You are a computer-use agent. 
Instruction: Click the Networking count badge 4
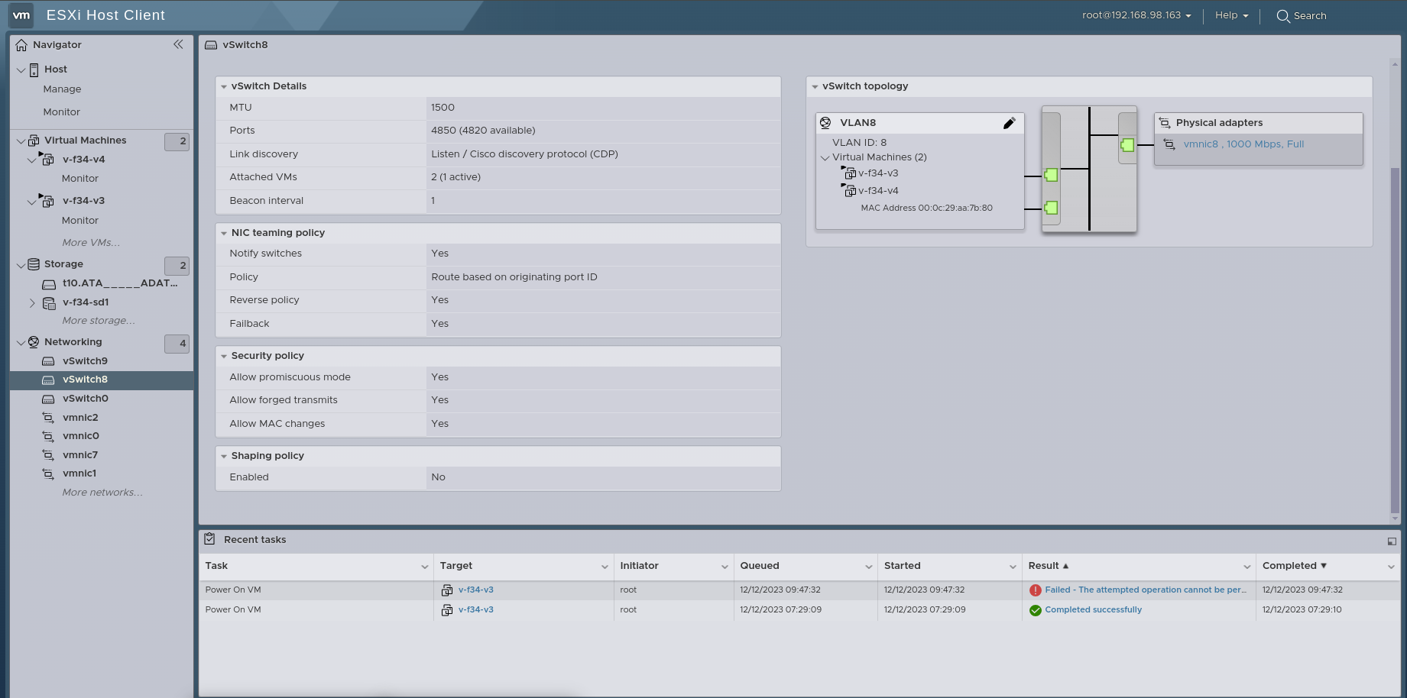click(177, 344)
